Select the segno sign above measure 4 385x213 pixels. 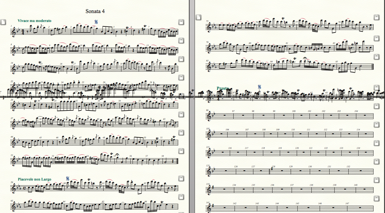pyautogui.click(x=96, y=22)
